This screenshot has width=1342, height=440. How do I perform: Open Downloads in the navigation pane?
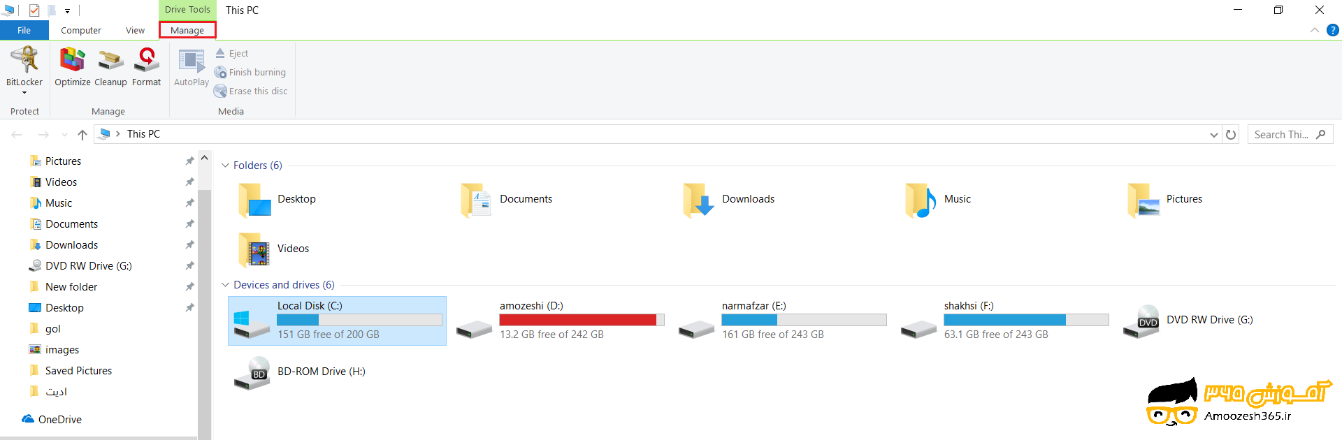point(71,245)
